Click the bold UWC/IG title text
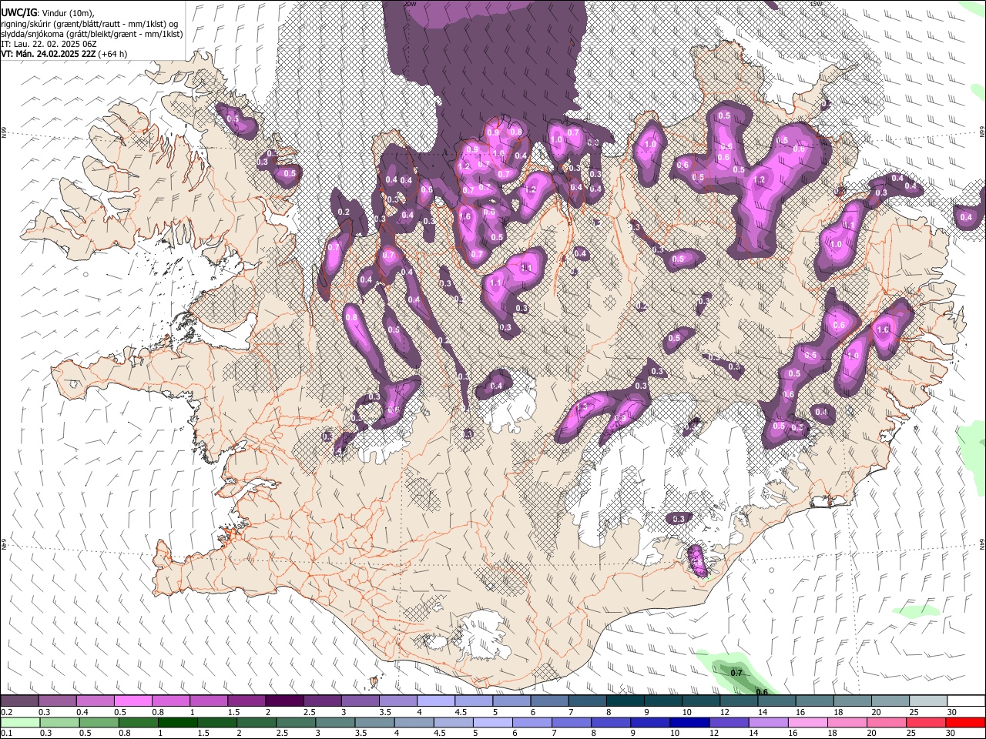The width and height of the screenshot is (986, 739). 19,12
